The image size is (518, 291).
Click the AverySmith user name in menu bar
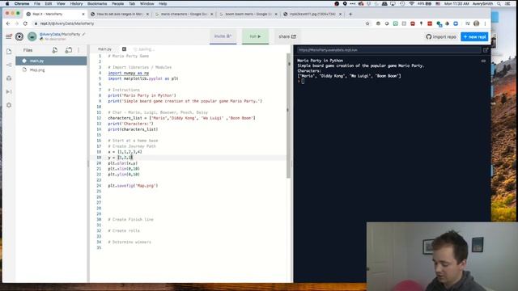click(482, 3)
